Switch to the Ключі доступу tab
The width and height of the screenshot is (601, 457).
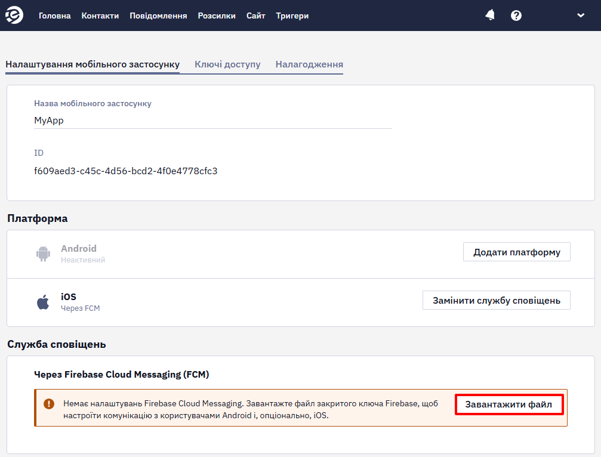click(x=227, y=64)
